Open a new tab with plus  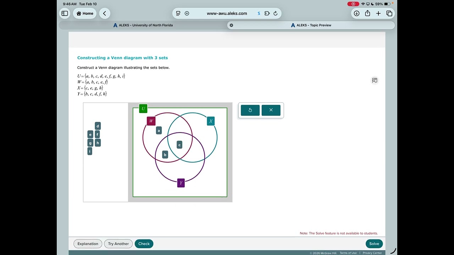pyautogui.click(x=378, y=13)
